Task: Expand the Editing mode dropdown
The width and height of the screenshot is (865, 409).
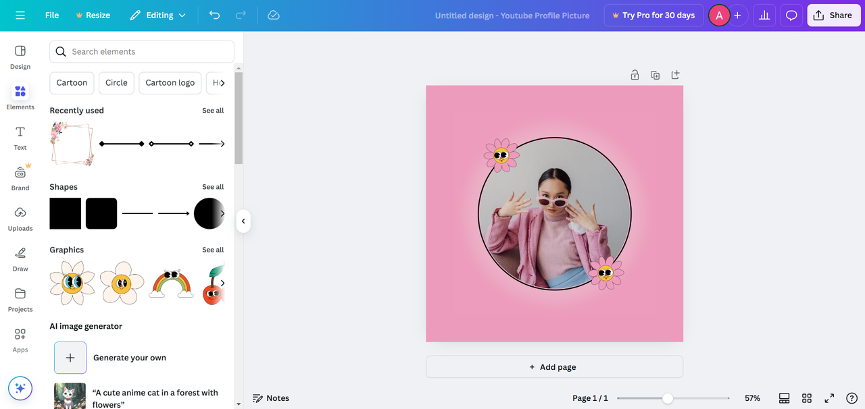Action: [158, 15]
